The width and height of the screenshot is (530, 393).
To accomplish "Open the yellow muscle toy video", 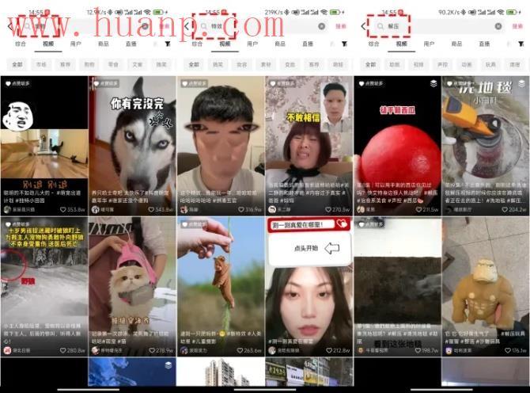I will (486, 287).
